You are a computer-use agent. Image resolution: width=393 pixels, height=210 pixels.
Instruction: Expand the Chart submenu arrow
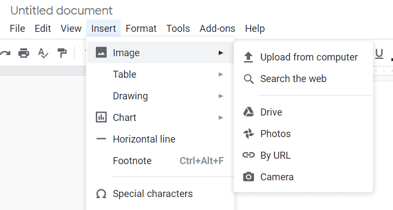(x=220, y=118)
